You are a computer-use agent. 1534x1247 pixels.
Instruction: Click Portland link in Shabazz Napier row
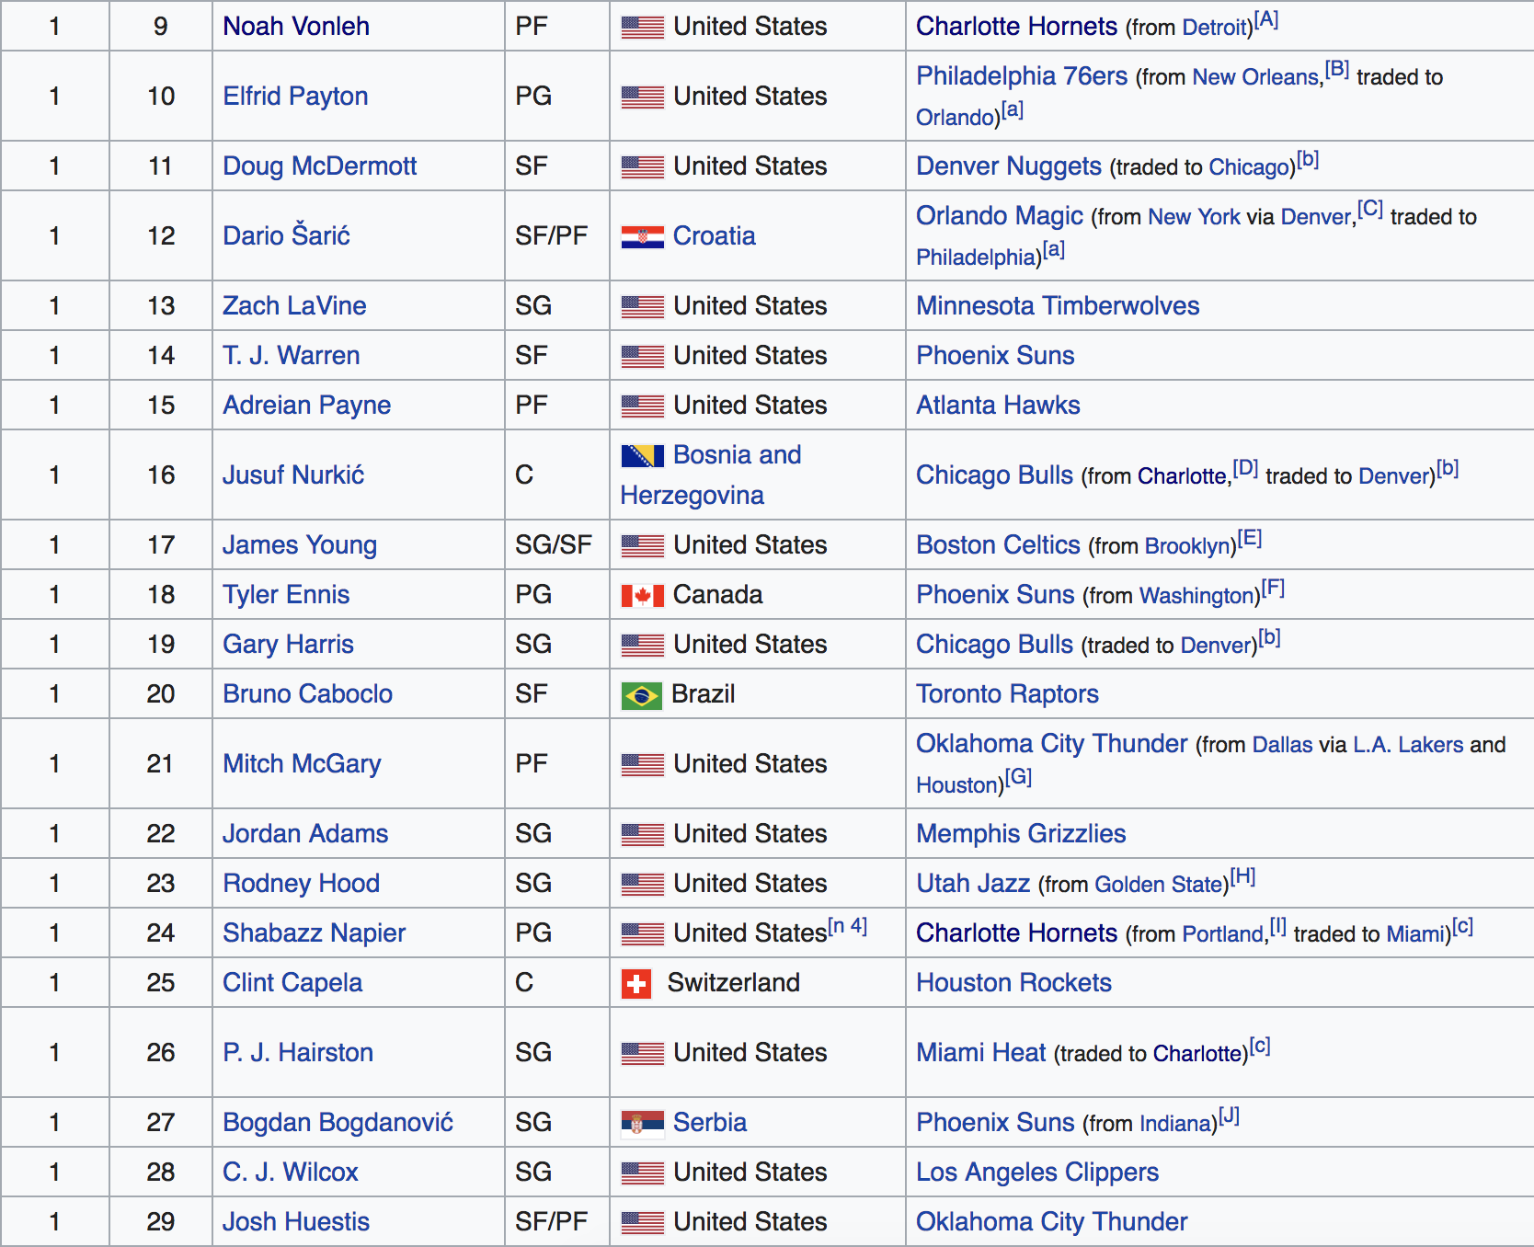coord(1222,934)
